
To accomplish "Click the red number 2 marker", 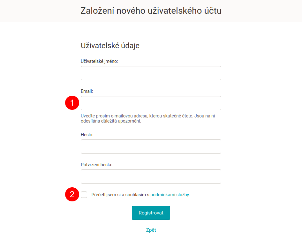I will pyautogui.click(x=72, y=194).
